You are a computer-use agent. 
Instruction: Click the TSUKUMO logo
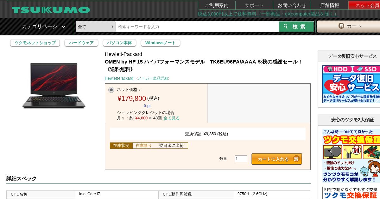[51, 10]
